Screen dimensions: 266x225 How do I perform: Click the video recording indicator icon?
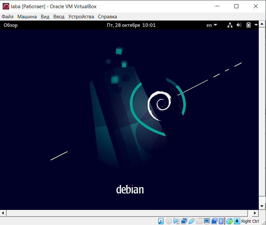coord(214,221)
